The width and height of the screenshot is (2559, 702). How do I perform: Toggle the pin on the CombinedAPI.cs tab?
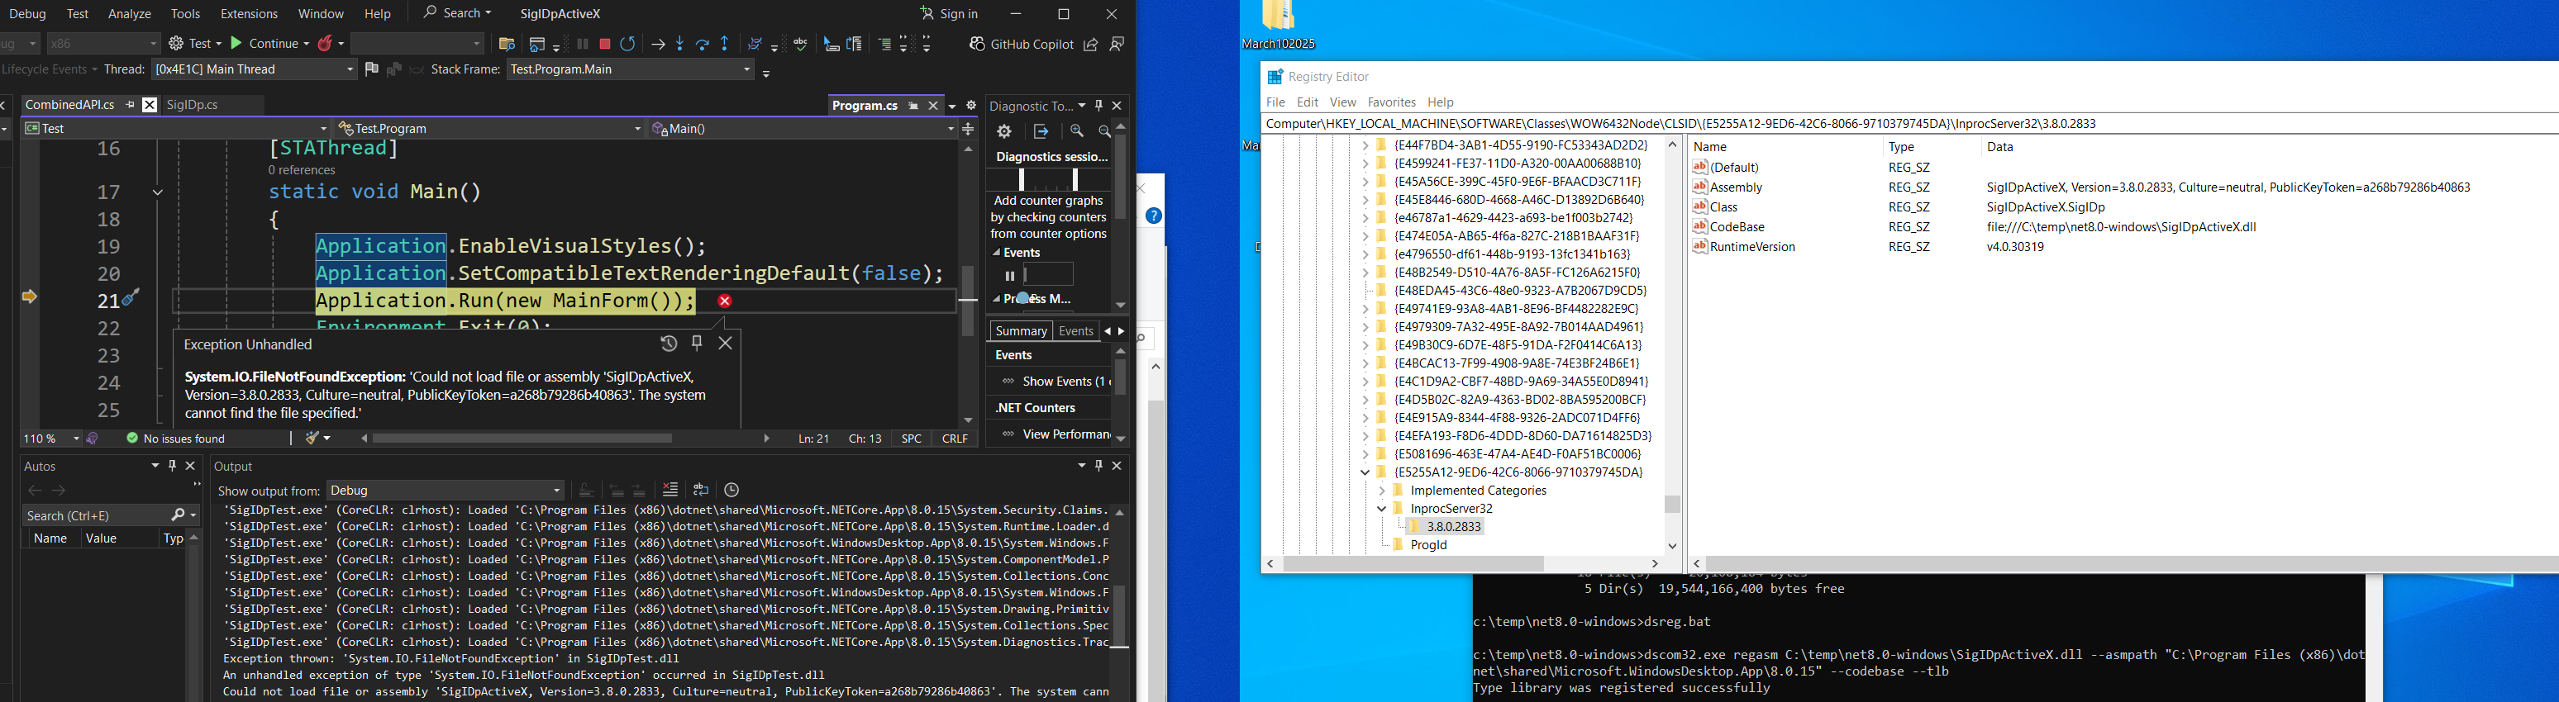(130, 104)
